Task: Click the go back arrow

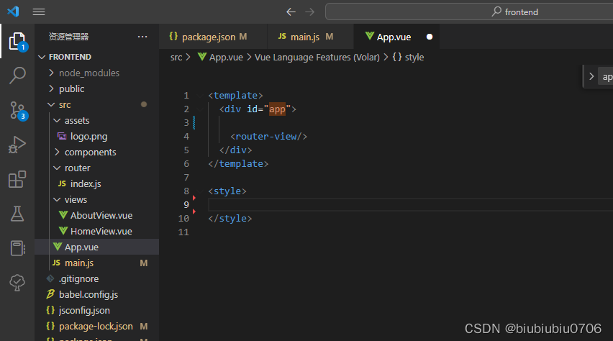Action: [291, 12]
